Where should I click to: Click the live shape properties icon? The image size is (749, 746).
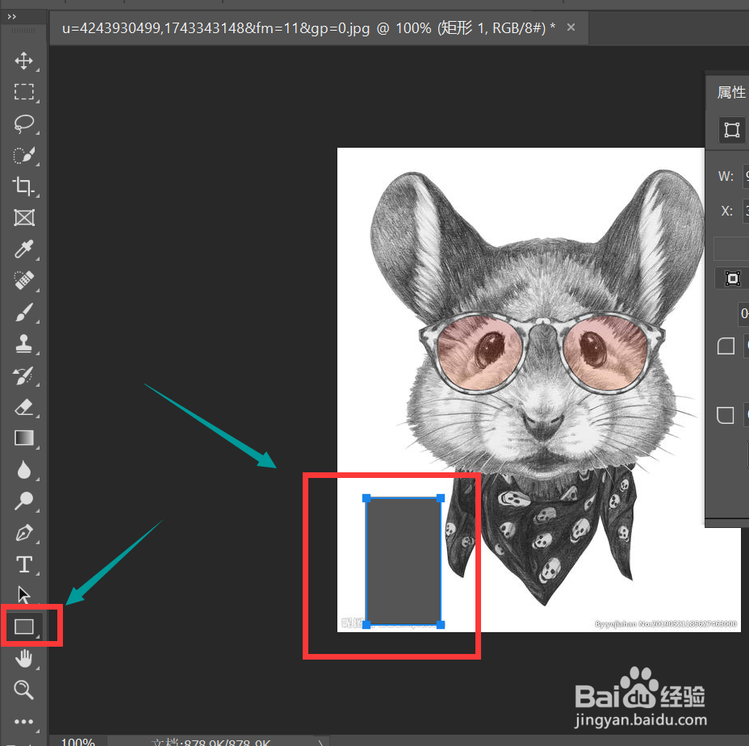732,129
